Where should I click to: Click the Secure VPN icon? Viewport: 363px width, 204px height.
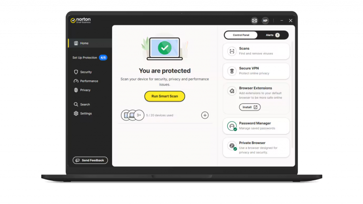232,71
